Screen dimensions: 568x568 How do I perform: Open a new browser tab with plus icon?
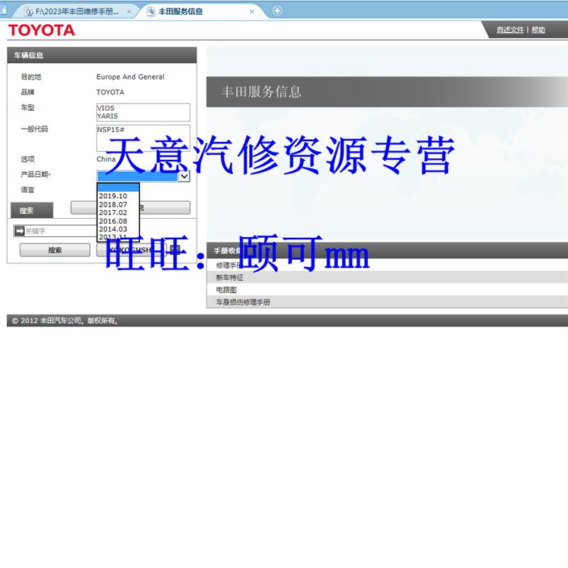pyautogui.click(x=277, y=11)
